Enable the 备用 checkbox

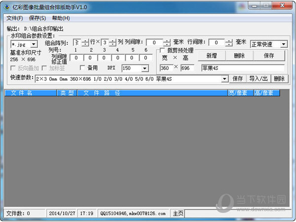click(x=82, y=68)
